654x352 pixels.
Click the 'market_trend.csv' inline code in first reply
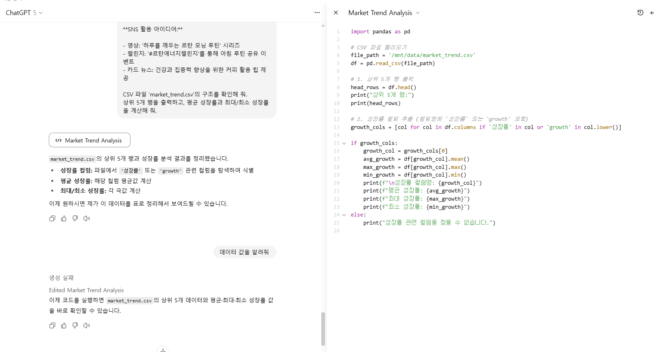pyautogui.click(x=72, y=159)
